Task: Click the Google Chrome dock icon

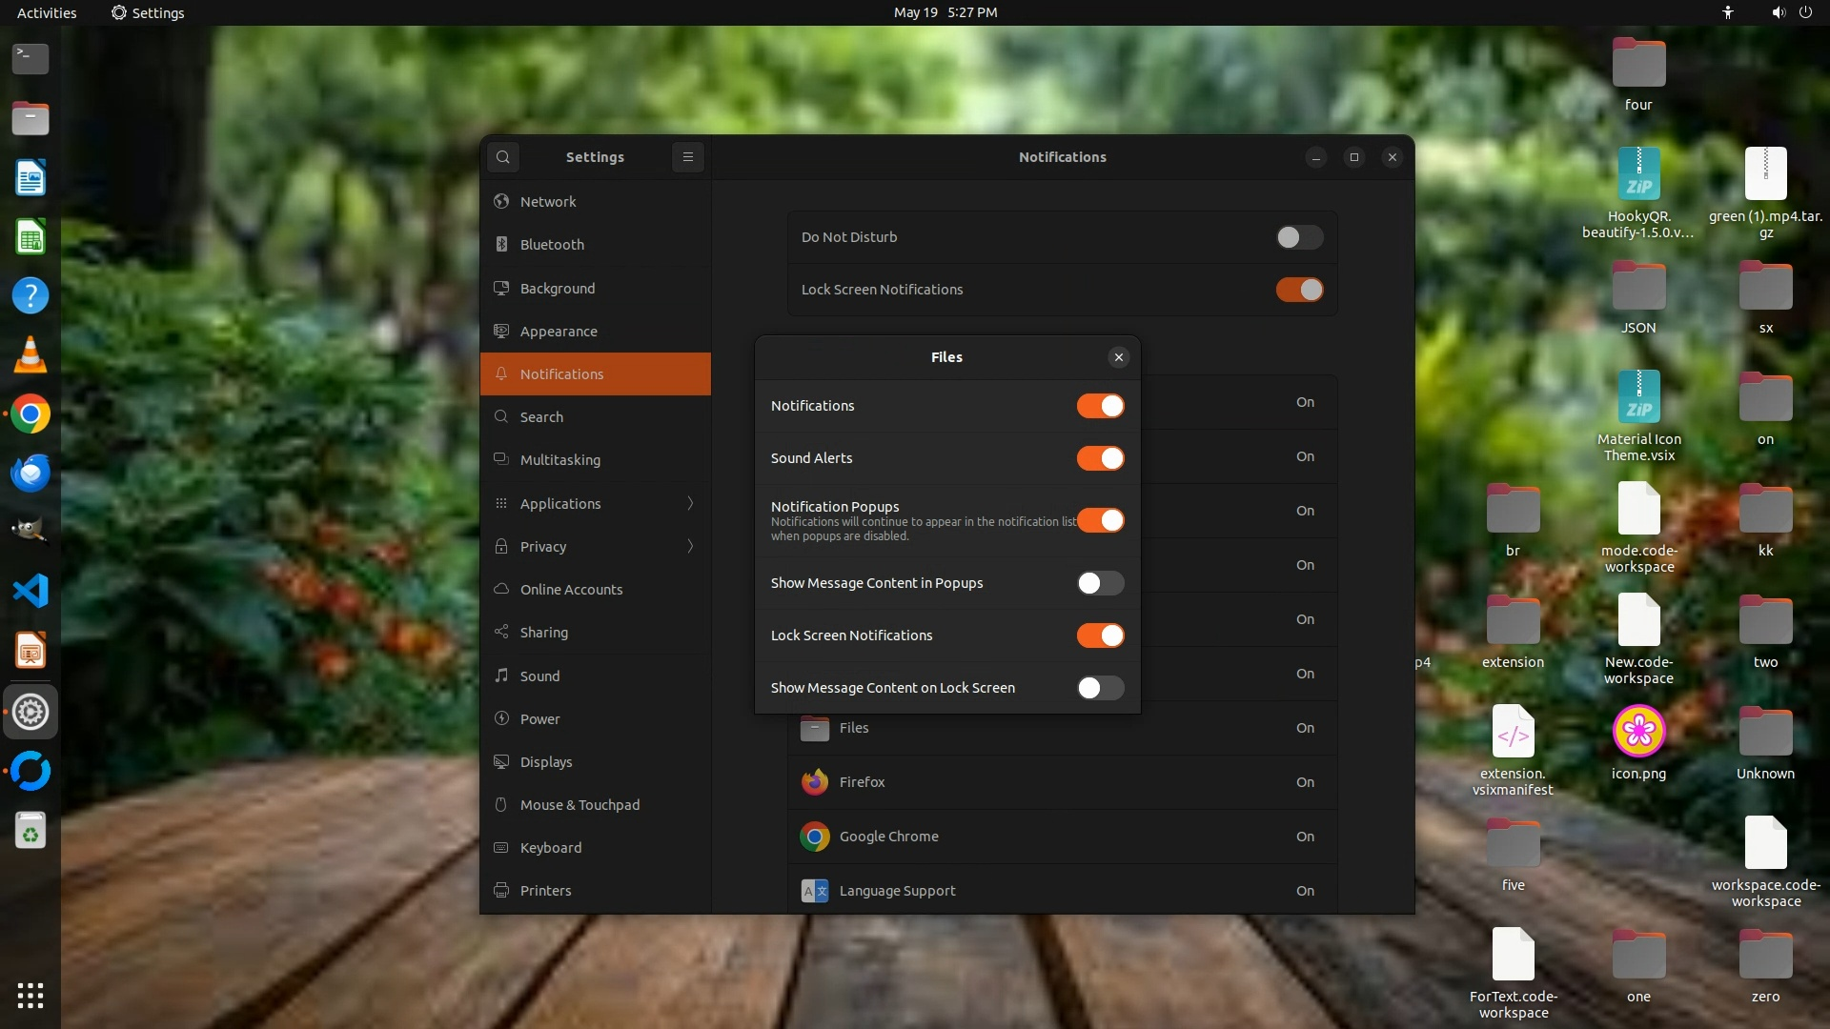Action: pos(30,414)
